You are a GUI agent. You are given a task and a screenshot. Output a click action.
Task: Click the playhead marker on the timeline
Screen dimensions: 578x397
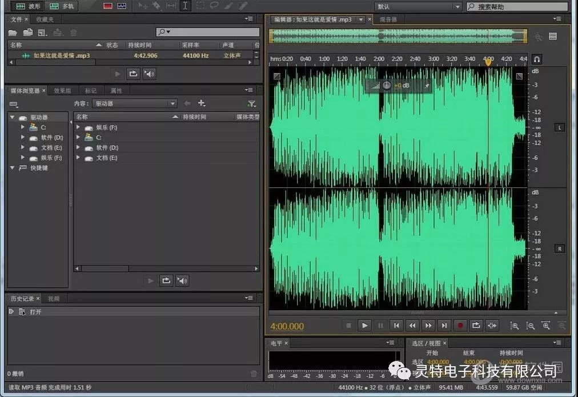pyautogui.click(x=488, y=62)
